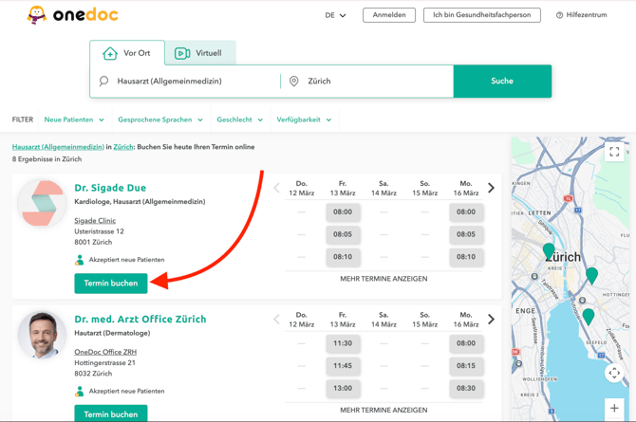This screenshot has width=636, height=422.
Task: Open the Hilfezentrum help link
Action: click(581, 15)
